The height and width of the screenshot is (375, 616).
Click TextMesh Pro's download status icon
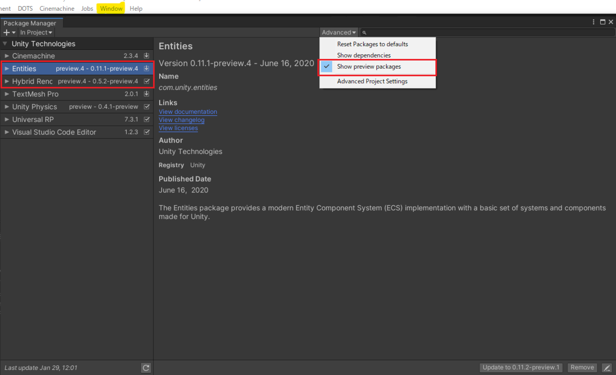147,94
